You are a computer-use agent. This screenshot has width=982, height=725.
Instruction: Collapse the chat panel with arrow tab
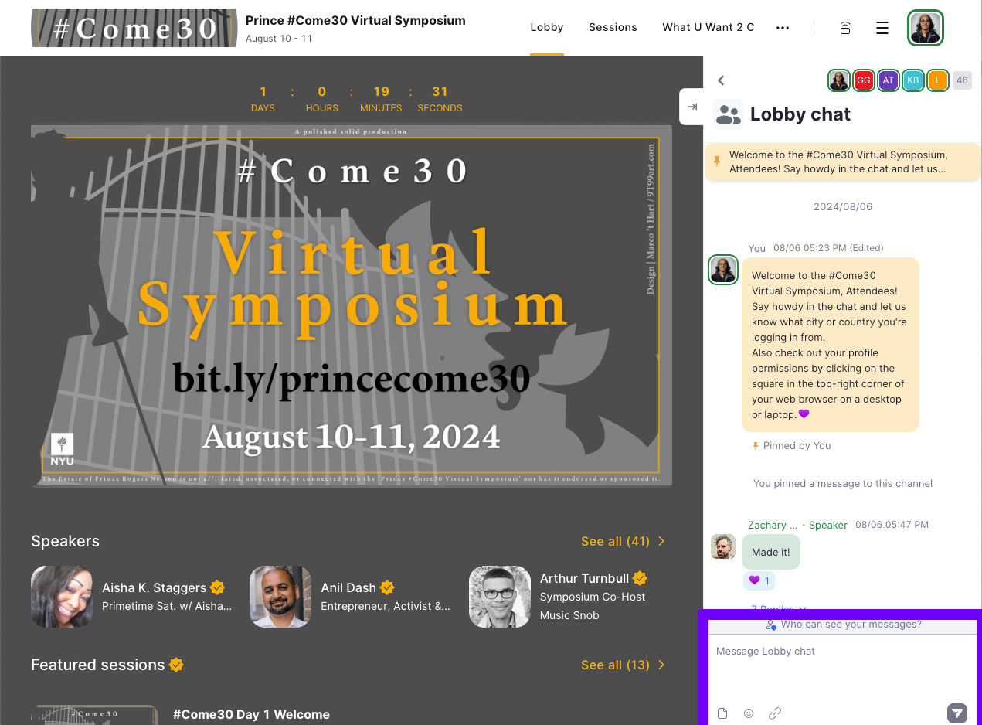click(692, 107)
